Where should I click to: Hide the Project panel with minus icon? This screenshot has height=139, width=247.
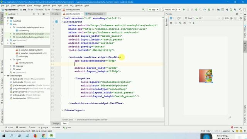pyautogui.click(x=48, y=14)
